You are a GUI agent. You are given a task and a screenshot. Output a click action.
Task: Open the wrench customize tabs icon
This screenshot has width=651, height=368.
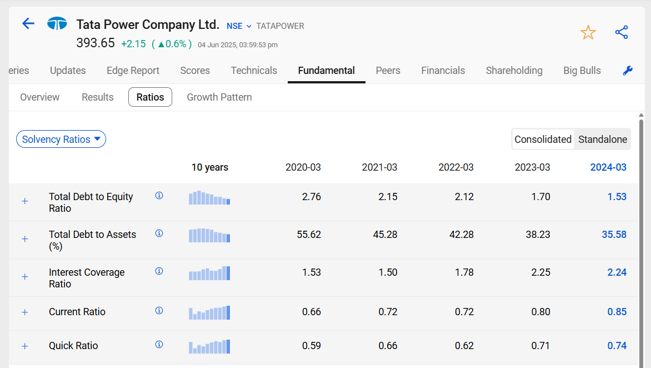tap(627, 71)
